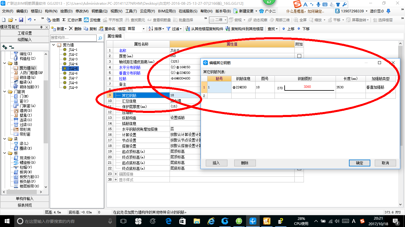Screen dimensions: 405x227
Task: Expand the 显示样式 property group
Action: click(x=116, y=180)
